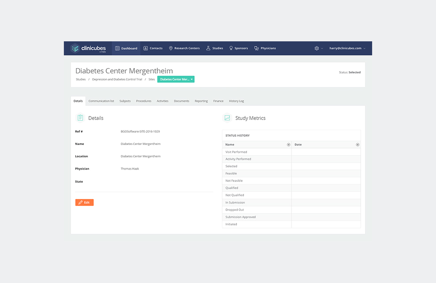Screen dimensions: 436x283
Task: Click the Research Centers location pin icon
Action: (171, 48)
